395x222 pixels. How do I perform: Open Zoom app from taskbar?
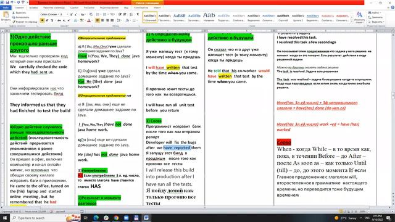pos(126,218)
